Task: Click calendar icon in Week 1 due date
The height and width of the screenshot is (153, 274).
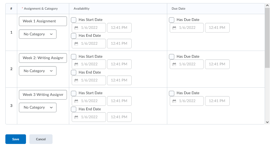Action: coord(174,28)
